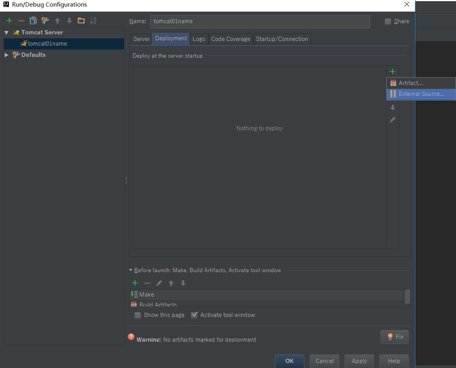Copy the selected configuration
Viewport: 456px width, 368px height.
point(33,20)
